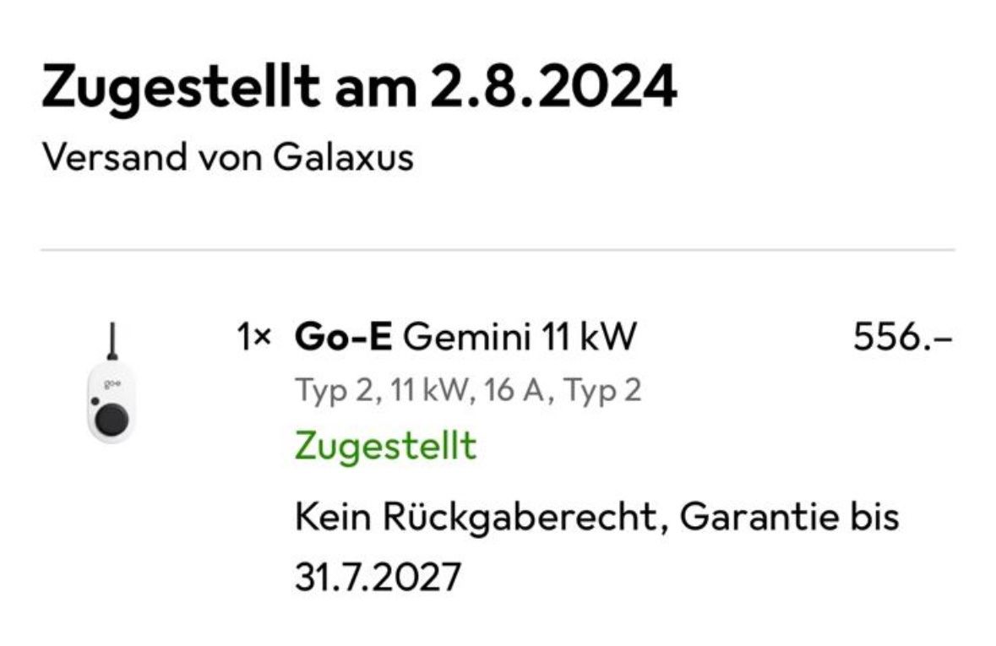This screenshot has width=996, height=646.
Task: Click the Go-E brand name
Action: [x=343, y=339]
